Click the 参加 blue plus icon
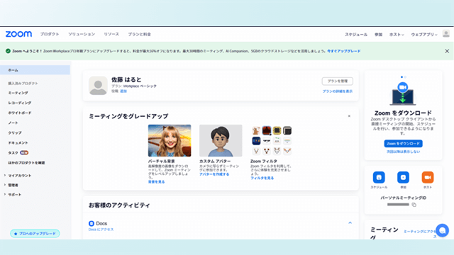Image resolution: width=454 pixels, height=255 pixels. click(403, 177)
